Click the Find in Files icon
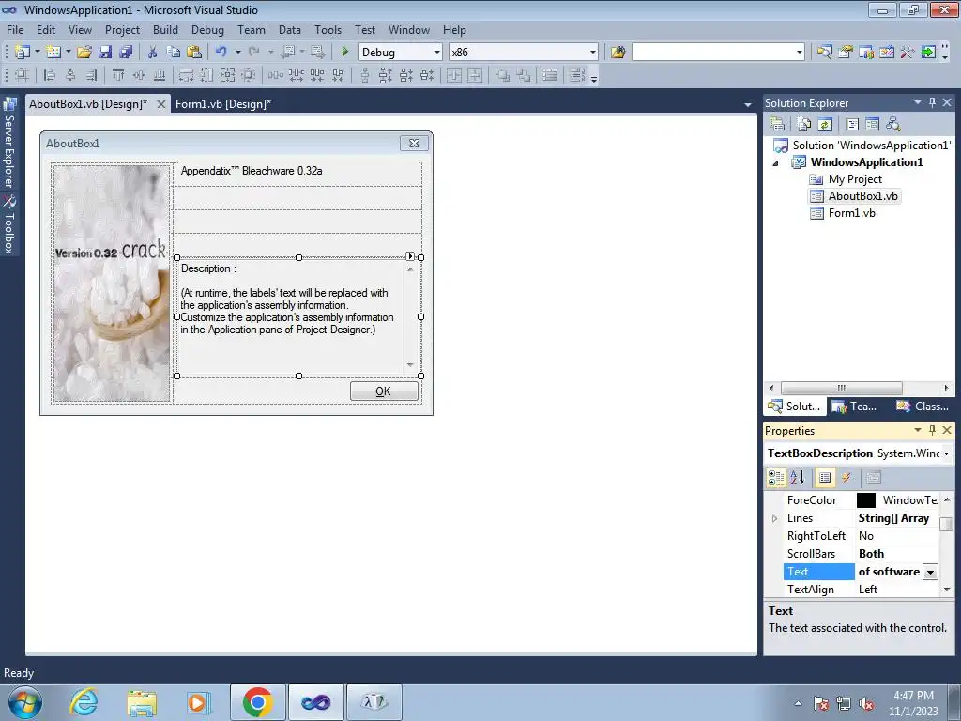The width and height of the screenshot is (961, 721). (x=618, y=53)
